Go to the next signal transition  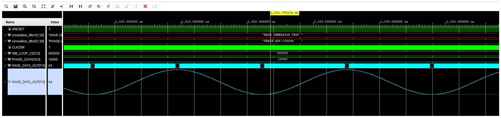click(x=99, y=6)
